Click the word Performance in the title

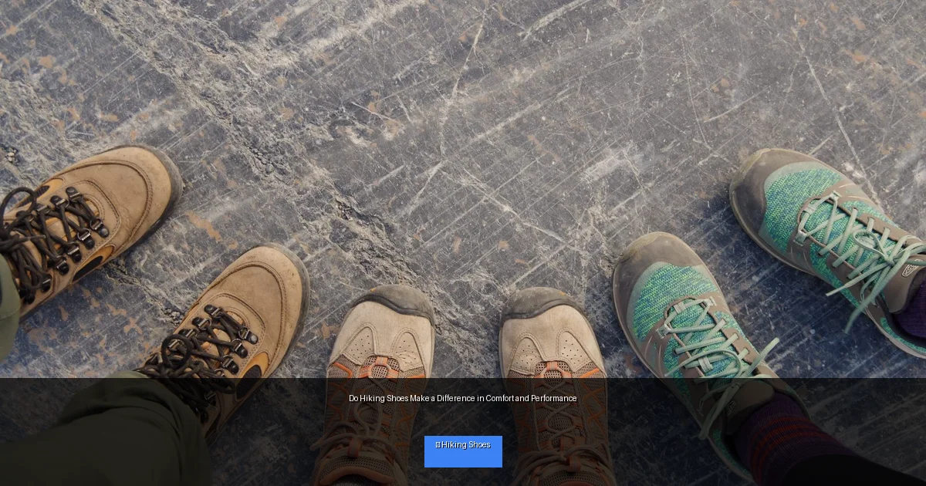point(556,398)
